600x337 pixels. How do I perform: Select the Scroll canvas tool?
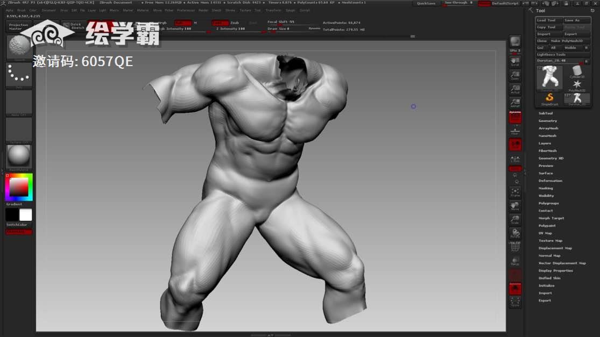pos(515,61)
